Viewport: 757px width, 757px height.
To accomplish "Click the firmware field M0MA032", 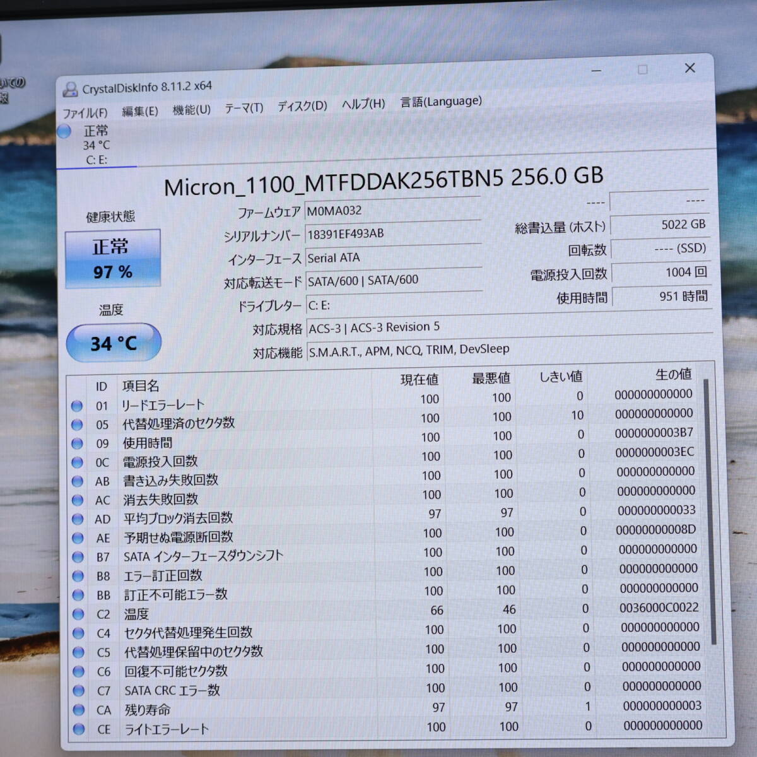I will pos(392,210).
